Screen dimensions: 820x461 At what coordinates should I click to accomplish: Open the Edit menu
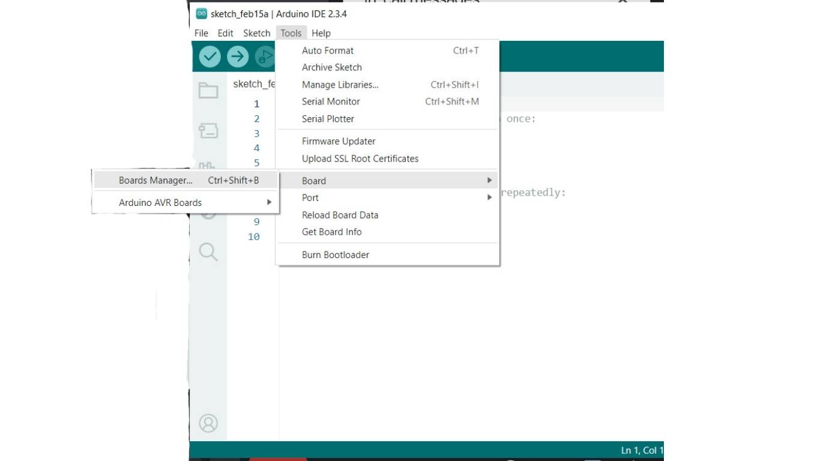tap(225, 33)
